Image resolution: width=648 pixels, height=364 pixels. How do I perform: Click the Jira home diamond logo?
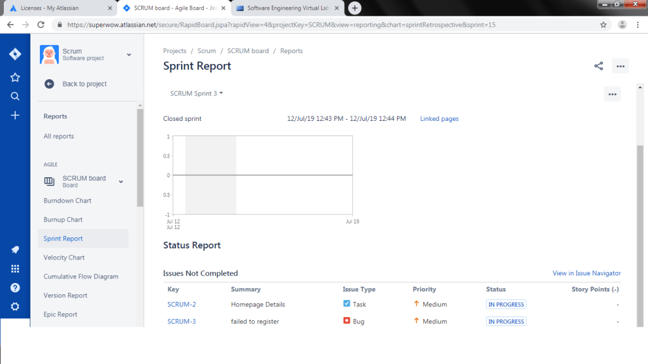(x=15, y=54)
